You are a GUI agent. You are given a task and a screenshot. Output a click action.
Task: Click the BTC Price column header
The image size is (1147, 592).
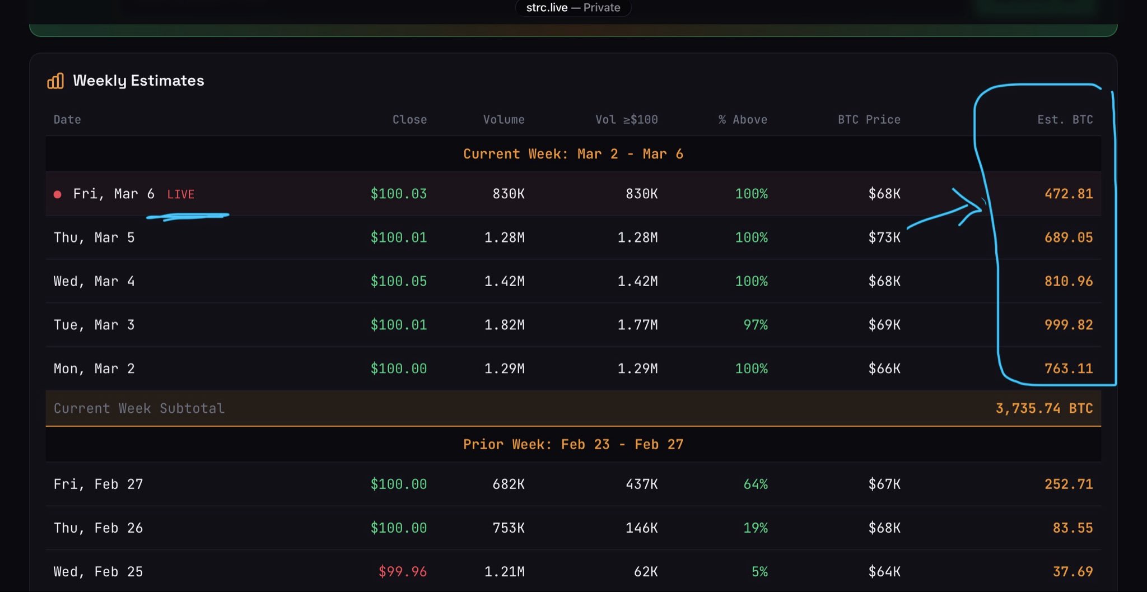tap(869, 120)
